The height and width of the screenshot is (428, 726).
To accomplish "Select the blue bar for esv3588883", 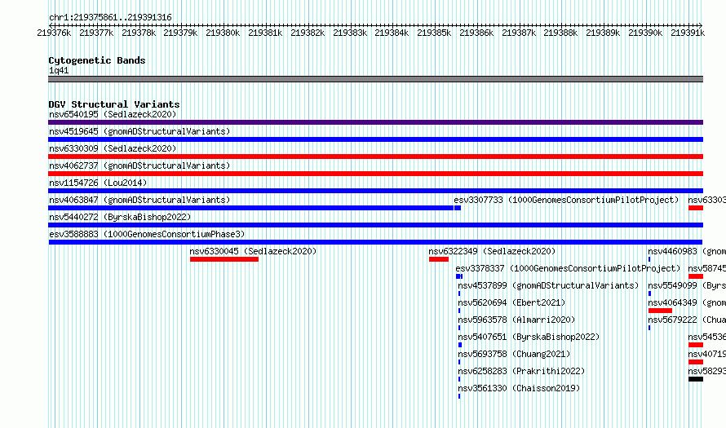I will pyautogui.click(x=375, y=242).
